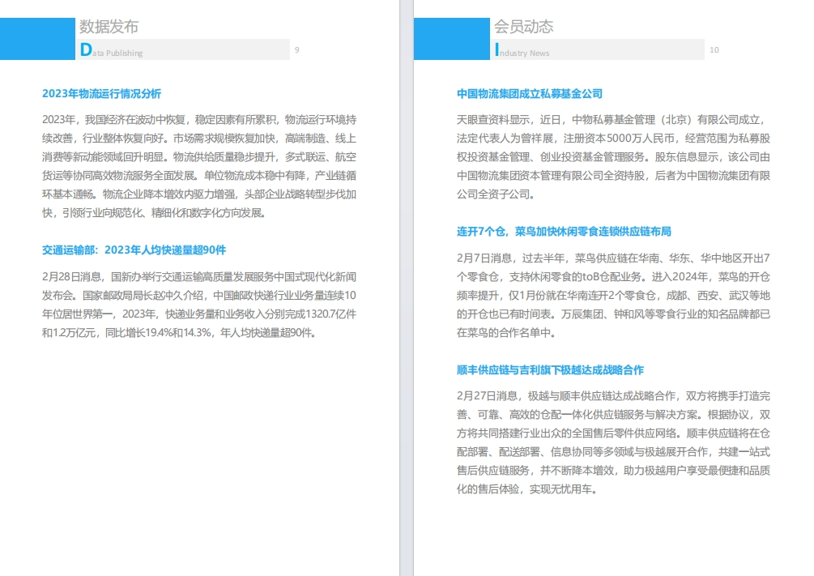
Task: Click the line starting 化的售后体验，实现无忧用车
Action: (527, 489)
